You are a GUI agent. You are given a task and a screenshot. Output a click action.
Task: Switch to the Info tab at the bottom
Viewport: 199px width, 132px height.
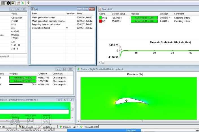3,127
